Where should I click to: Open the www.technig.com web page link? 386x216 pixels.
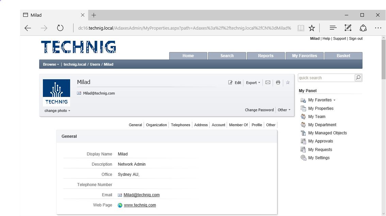[x=140, y=205]
